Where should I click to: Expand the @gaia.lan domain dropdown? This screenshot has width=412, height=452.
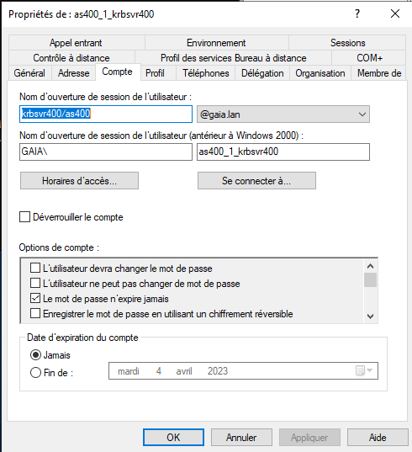point(283,114)
